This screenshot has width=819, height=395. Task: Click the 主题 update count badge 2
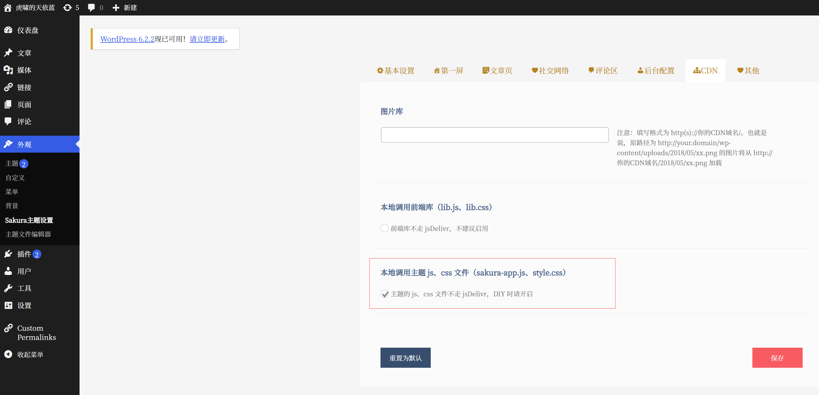(x=24, y=164)
